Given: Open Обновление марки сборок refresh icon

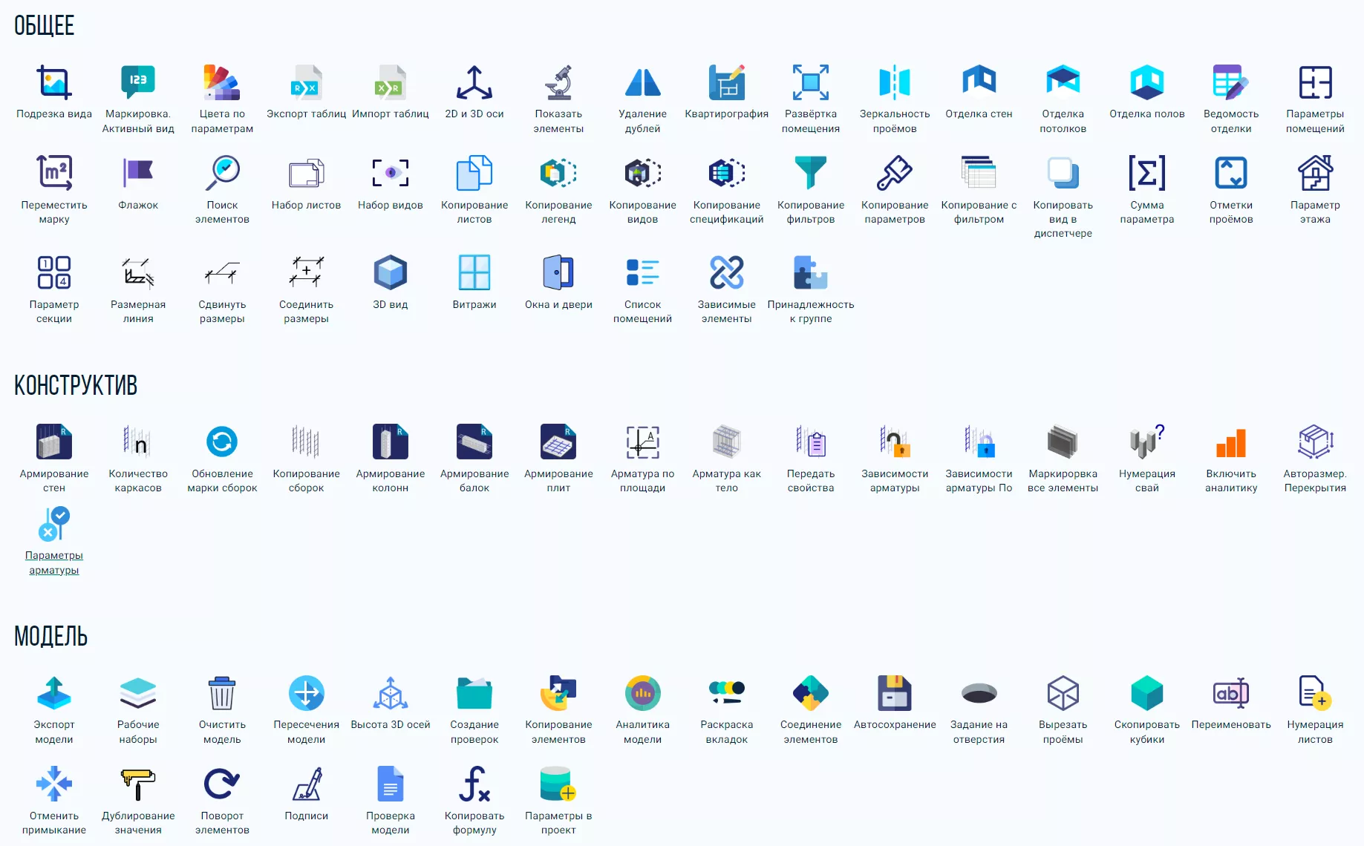Looking at the screenshot, I should pyautogui.click(x=222, y=442).
